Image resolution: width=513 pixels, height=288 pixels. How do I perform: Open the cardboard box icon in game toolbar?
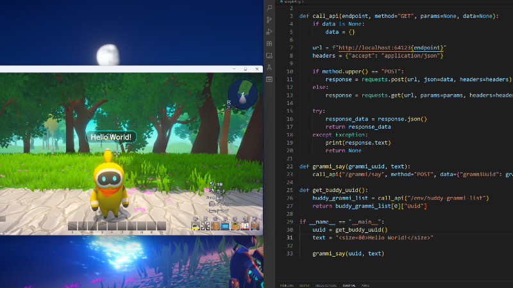tap(235, 226)
